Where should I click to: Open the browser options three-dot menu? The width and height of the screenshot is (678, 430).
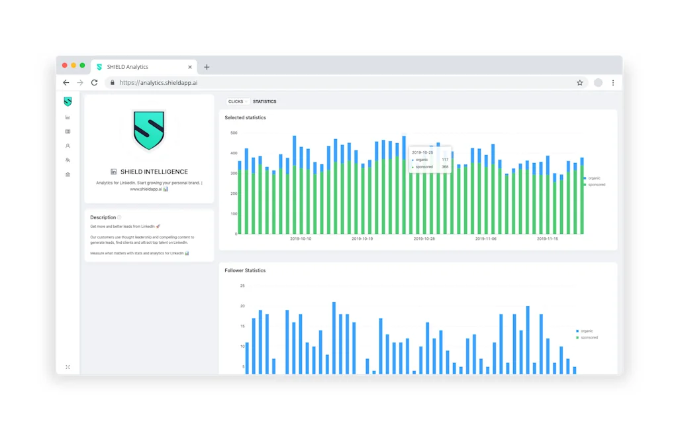pyautogui.click(x=612, y=82)
